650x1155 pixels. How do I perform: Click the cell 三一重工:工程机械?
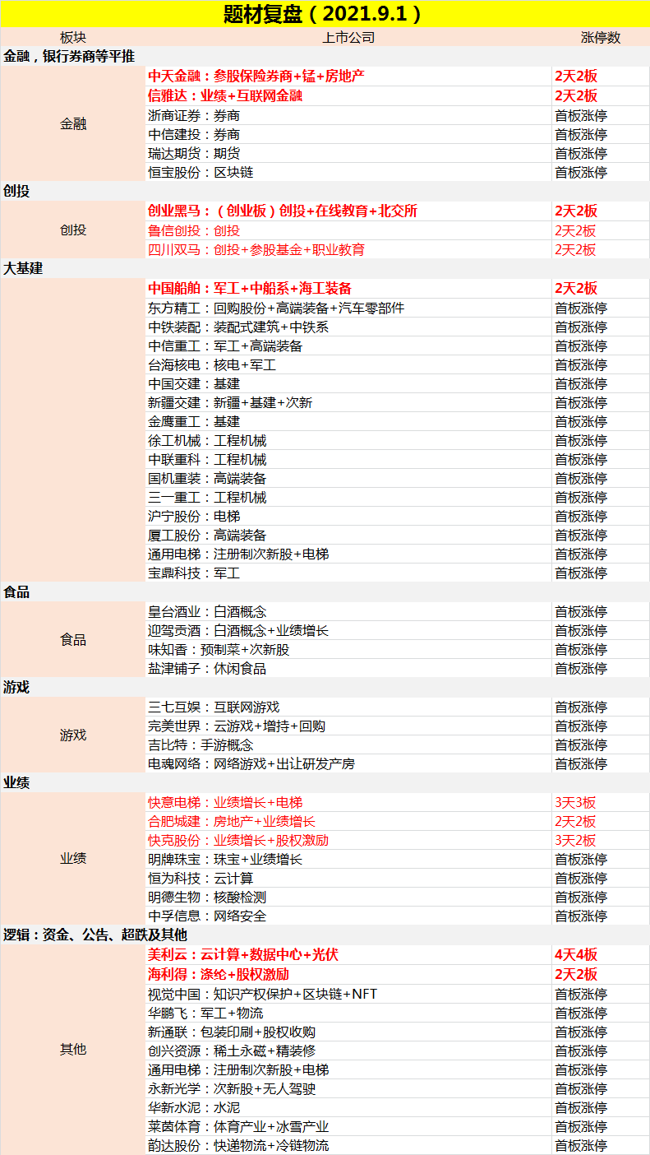tap(348, 497)
